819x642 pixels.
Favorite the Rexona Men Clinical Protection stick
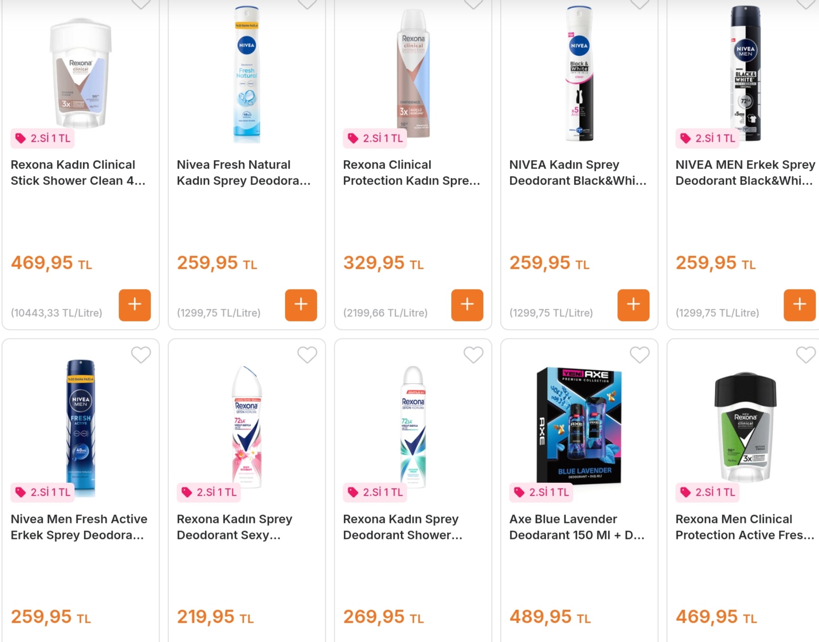point(805,355)
